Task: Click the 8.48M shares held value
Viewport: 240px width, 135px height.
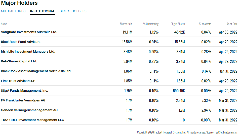Action: point(128,52)
